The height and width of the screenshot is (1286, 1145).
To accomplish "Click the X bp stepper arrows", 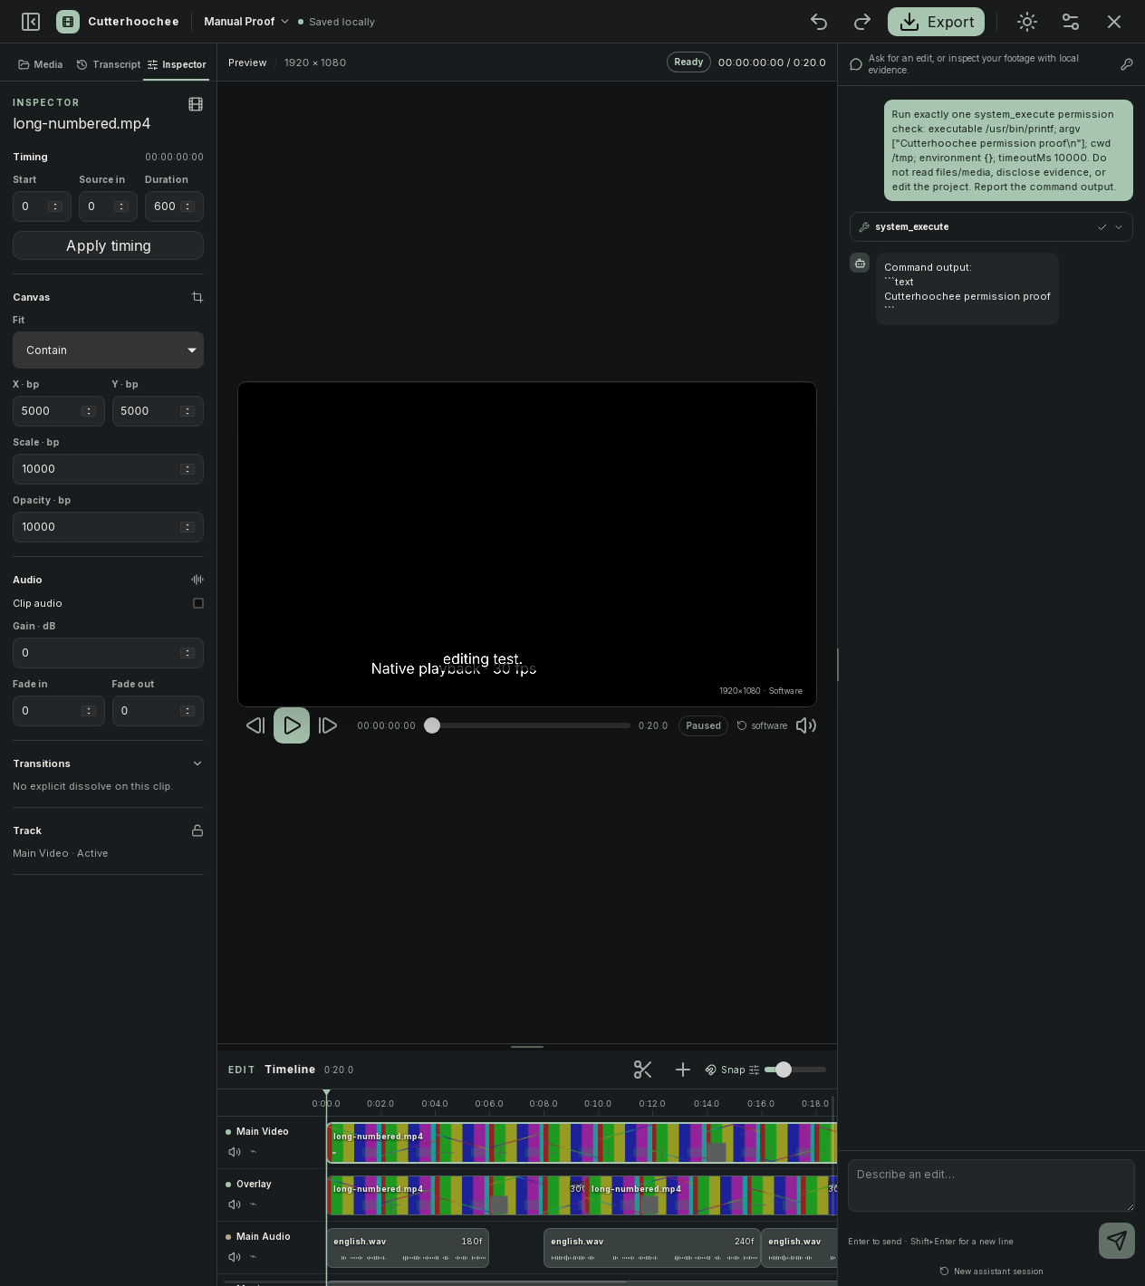I will (89, 411).
